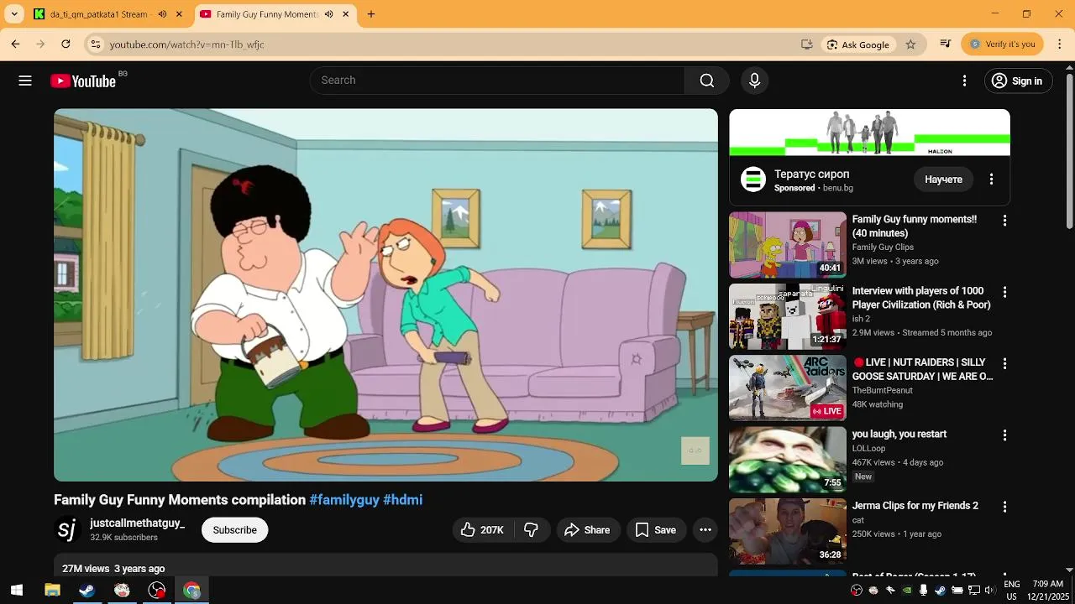Open the Windows Start menu
Screen dimensions: 1075x604
click(x=17, y=591)
